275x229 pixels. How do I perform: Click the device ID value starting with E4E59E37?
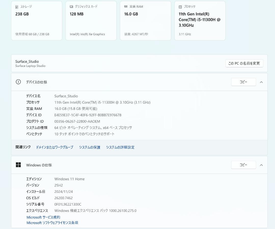pos(88,115)
